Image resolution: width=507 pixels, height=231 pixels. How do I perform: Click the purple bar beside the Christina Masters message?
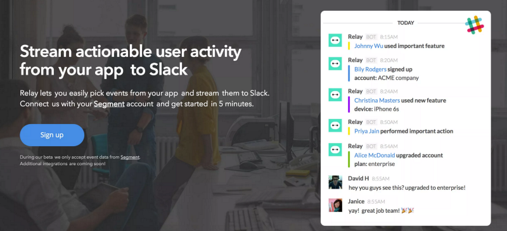349,104
